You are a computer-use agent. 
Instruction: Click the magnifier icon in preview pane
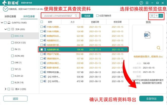tap(158, 48)
